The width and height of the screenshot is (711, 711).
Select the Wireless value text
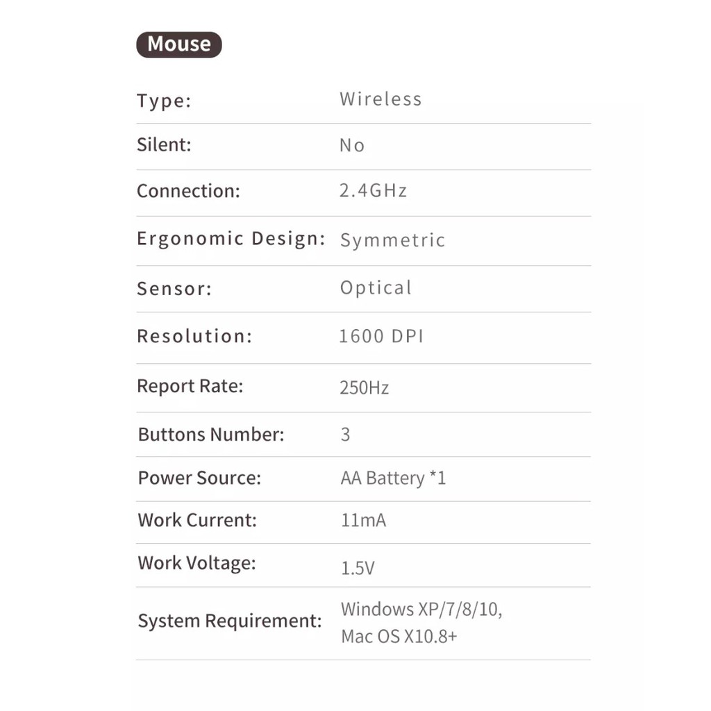tap(380, 99)
